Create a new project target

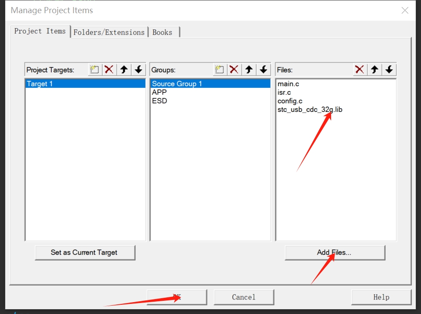coord(95,69)
